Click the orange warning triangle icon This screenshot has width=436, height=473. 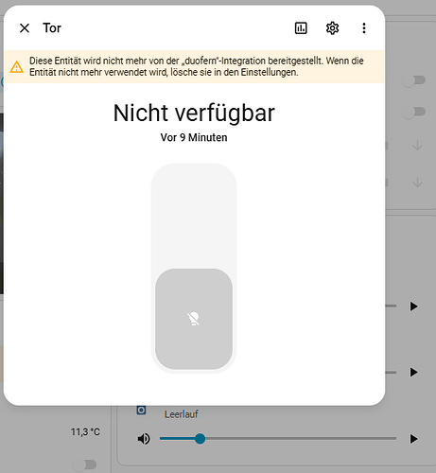click(x=16, y=67)
